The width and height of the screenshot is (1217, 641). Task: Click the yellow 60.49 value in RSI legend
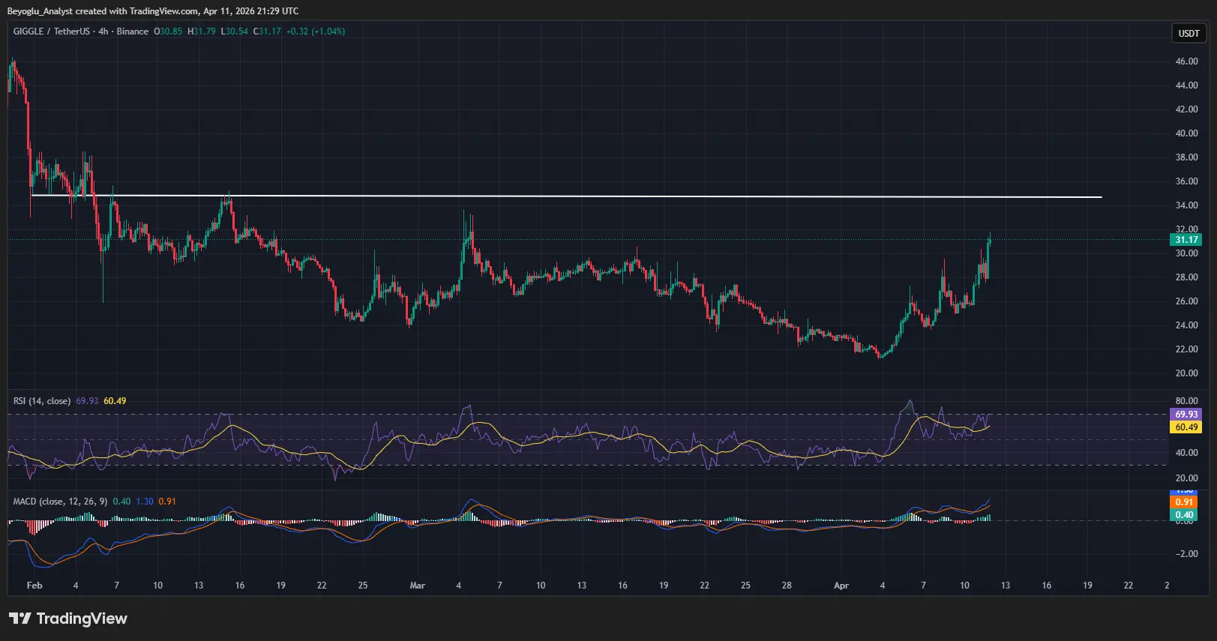(x=115, y=401)
